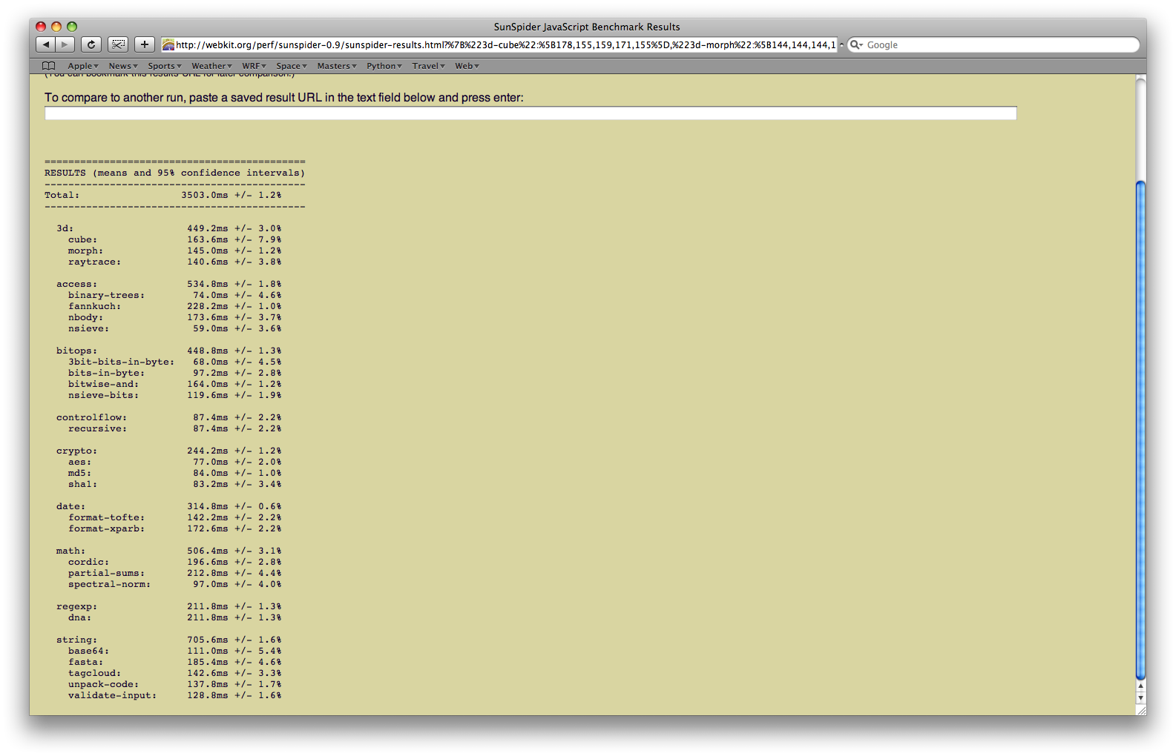Click the partial-sums result line
1176x756 pixels.
175,574
